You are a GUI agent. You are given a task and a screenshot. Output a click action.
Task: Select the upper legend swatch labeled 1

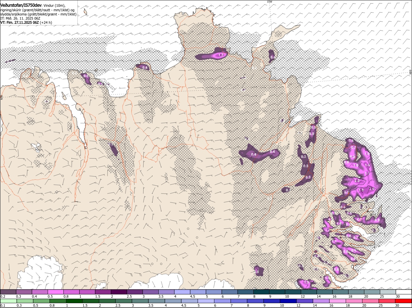tap(87, 292)
